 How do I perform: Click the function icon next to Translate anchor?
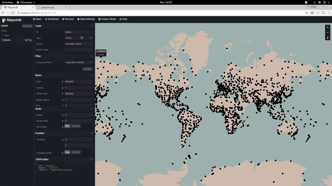tap(63, 153)
